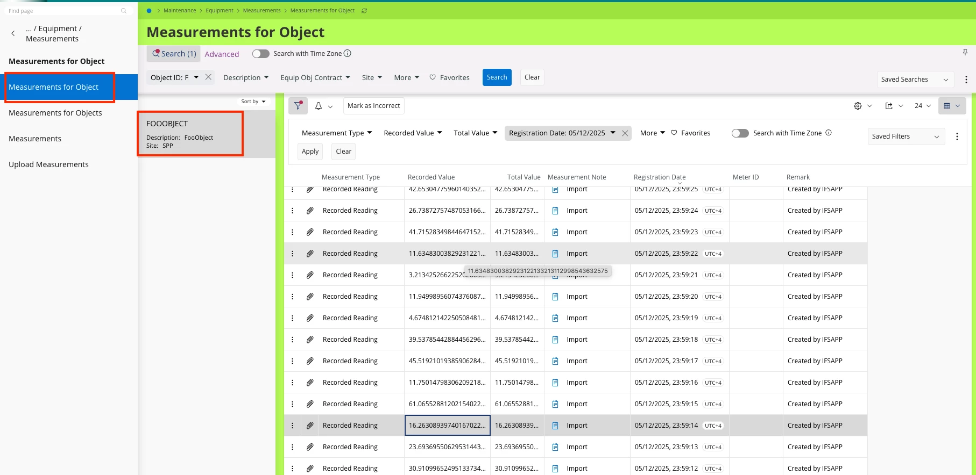Click the bell notification icon
976x475 pixels.
319,106
